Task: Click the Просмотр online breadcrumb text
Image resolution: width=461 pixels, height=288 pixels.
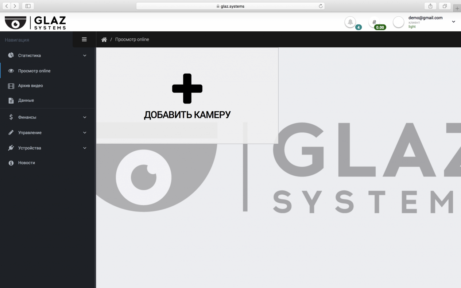Action: coord(132,40)
